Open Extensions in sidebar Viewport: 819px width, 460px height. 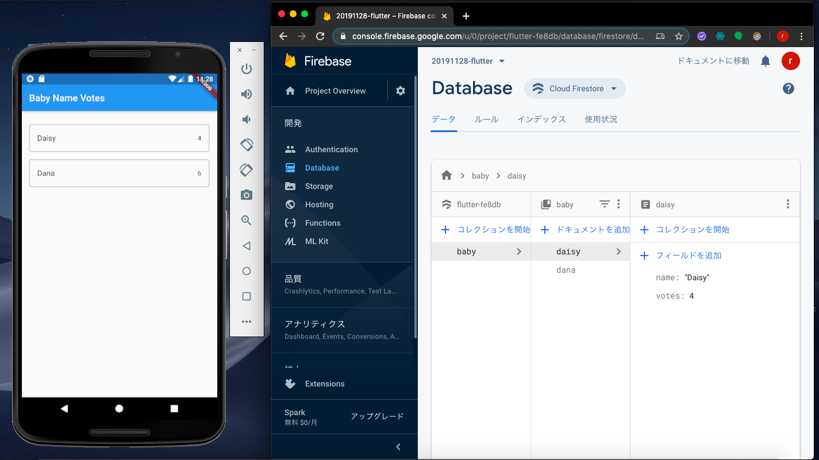[x=315, y=384]
